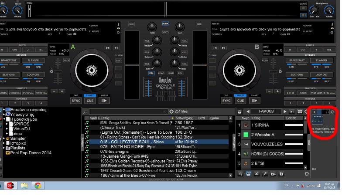
Task: Go to previous sampler bank arrow
Action: coord(248,112)
